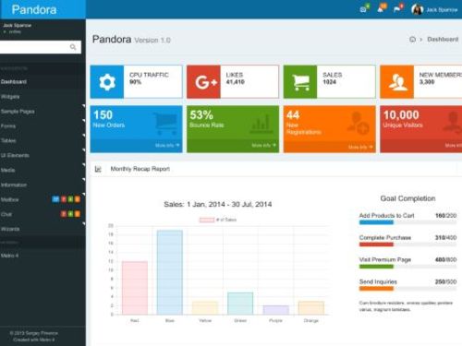Image resolution: width=462 pixels, height=346 pixels.
Task: Click the Sales shopping cart icon tile
Action: coord(300,82)
